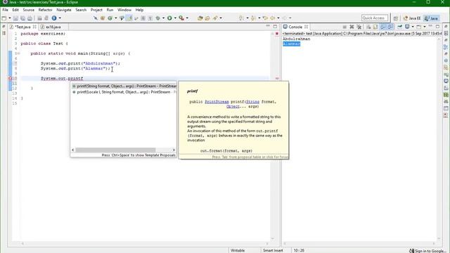450x253 pixels.
Task: Click the Display Selected Console icon
Action: click(x=407, y=27)
